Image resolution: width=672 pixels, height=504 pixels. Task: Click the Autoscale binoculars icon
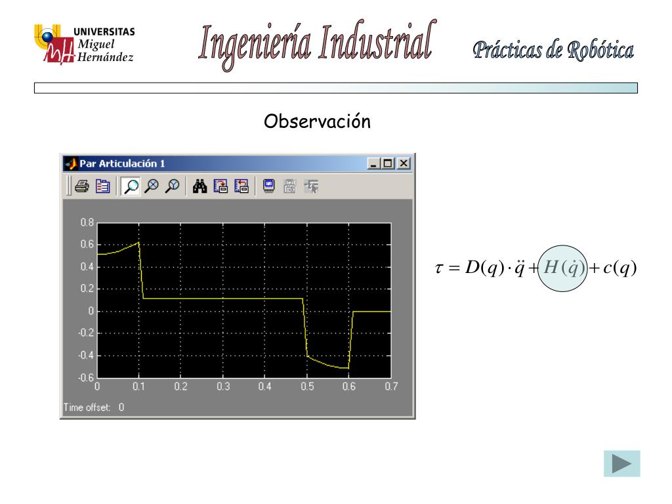[199, 186]
